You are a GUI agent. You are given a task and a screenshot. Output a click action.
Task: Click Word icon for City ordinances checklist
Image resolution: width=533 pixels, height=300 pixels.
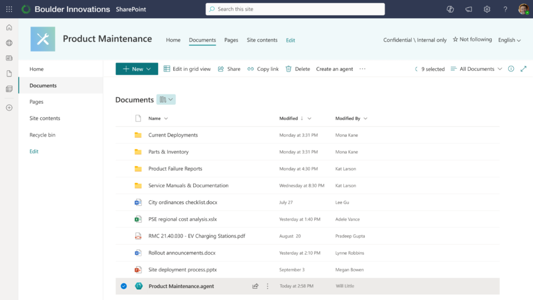[x=138, y=203]
